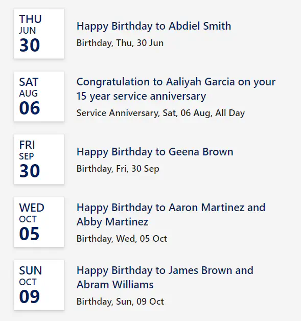Select the 'Birthday, Thu, 30 Jun' subtitle
Image resolution: width=301 pixels, height=321 pixels.
pyautogui.click(x=120, y=43)
